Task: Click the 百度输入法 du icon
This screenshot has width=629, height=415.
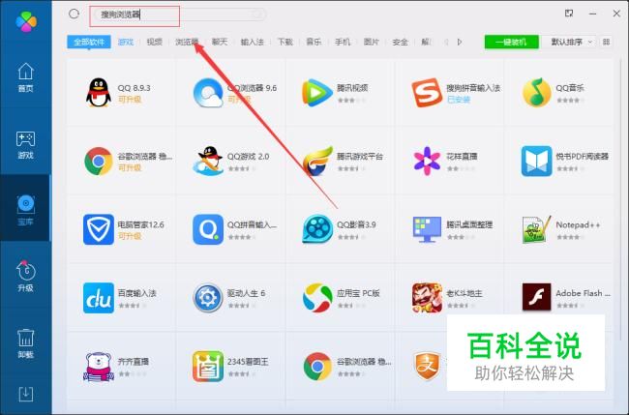Action: (99, 298)
